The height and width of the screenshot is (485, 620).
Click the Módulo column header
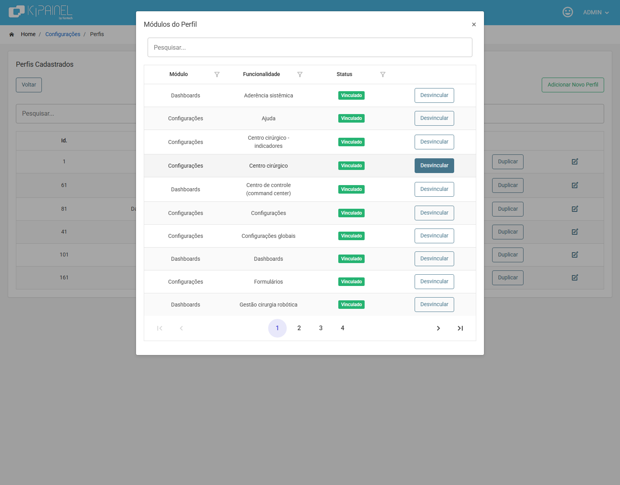179,74
